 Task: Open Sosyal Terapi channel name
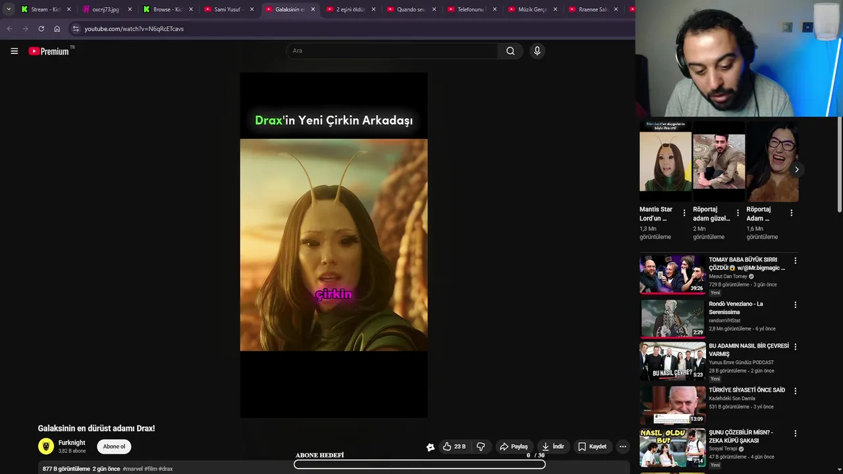click(723, 449)
